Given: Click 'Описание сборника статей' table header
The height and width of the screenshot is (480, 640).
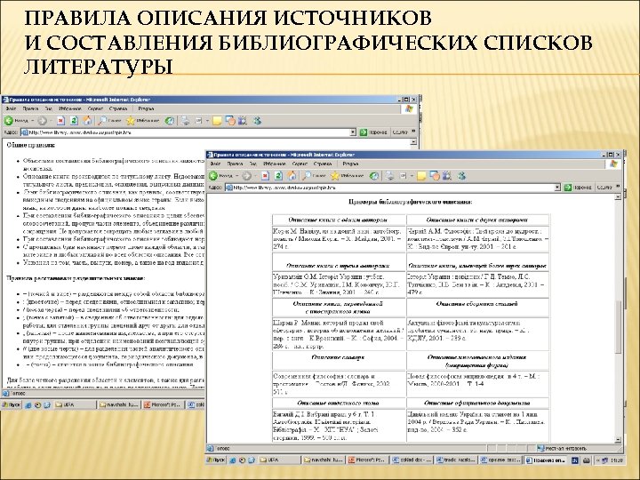Looking at the screenshot, I should [476, 304].
